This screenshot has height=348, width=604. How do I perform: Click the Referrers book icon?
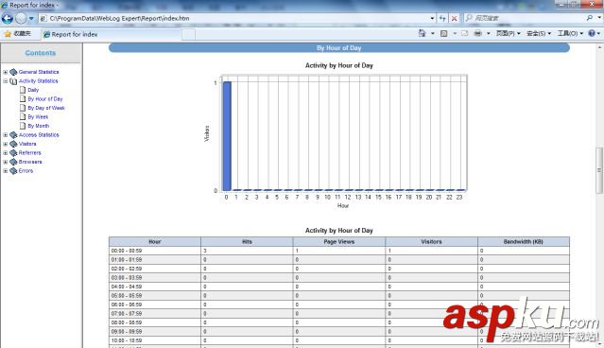13,153
